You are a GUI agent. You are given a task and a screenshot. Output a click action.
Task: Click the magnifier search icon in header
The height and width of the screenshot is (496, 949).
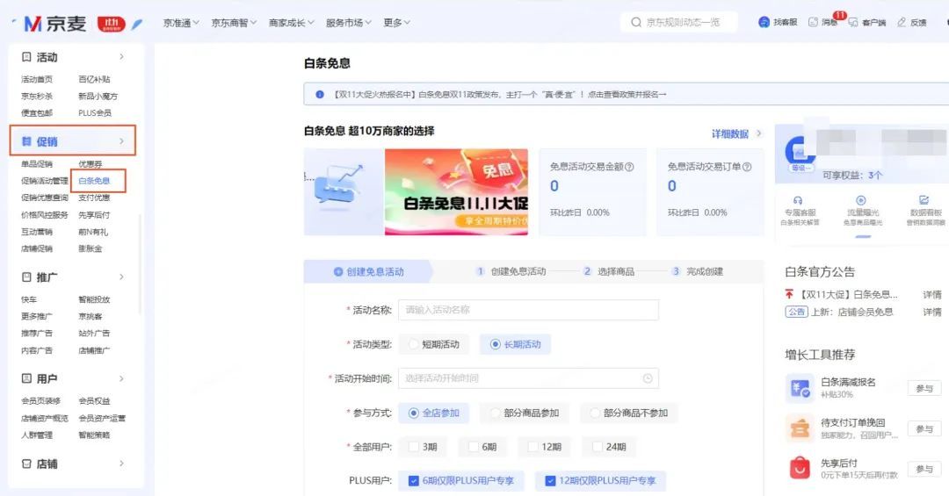[x=635, y=22]
